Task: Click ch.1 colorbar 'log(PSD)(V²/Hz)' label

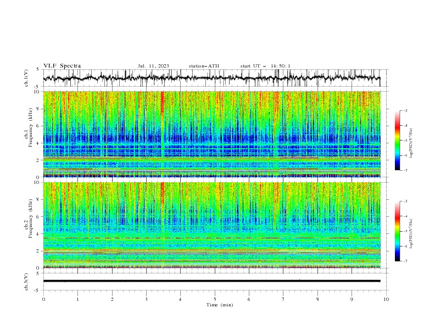Action: coord(411,143)
